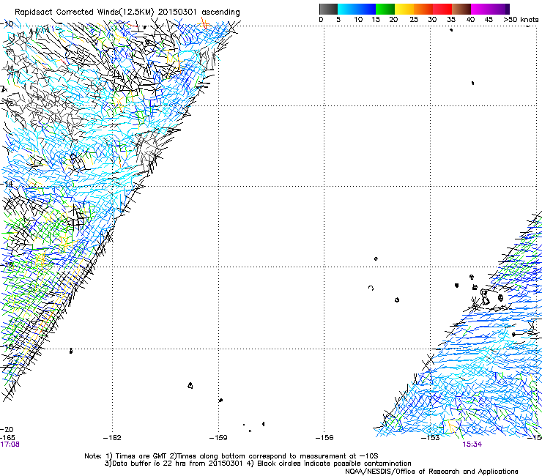Click the '10' legend scale label
The height and width of the screenshot is (476, 542).
pos(358,20)
